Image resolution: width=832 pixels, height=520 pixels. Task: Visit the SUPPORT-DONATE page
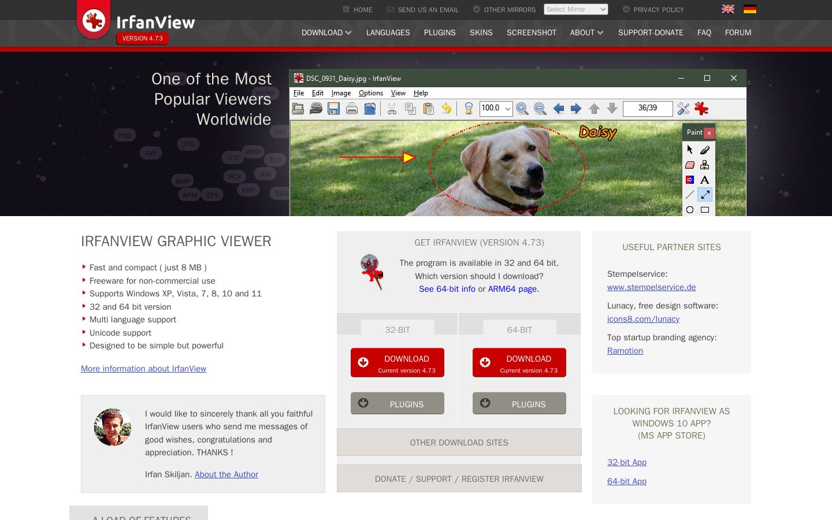[651, 33]
